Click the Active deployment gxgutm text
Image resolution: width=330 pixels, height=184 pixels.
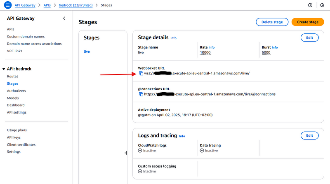(175, 115)
